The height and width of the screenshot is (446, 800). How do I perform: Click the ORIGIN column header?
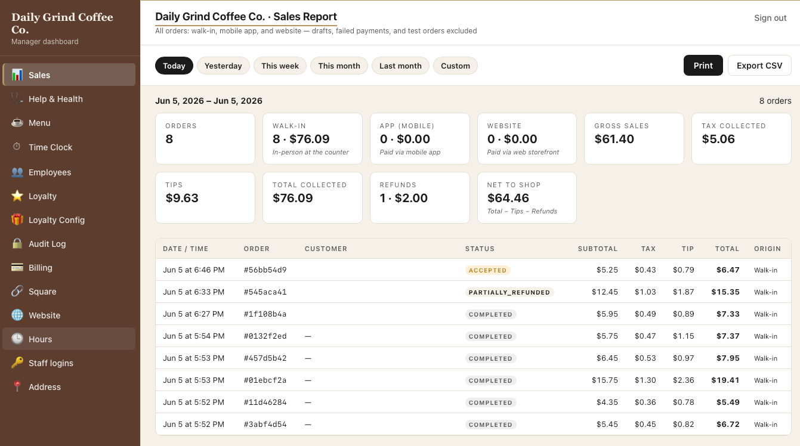[767, 249]
